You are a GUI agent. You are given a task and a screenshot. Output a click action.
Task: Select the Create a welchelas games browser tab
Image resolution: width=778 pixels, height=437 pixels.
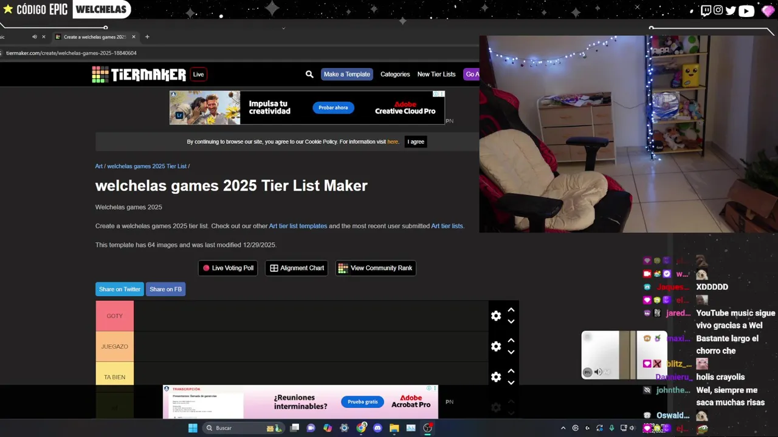point(95,36)
